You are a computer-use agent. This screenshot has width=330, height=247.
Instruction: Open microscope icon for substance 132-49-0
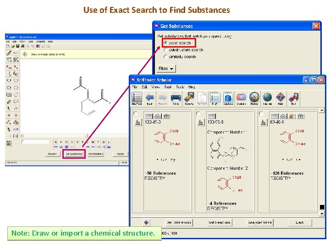point(138,123)
